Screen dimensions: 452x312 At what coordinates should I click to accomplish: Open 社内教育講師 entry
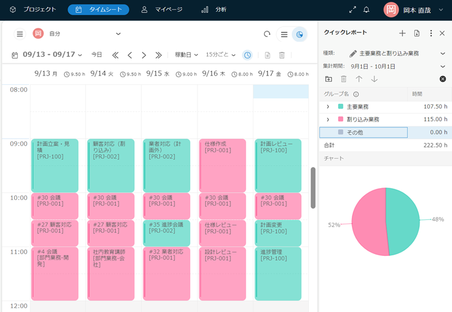tap(111, 274)
